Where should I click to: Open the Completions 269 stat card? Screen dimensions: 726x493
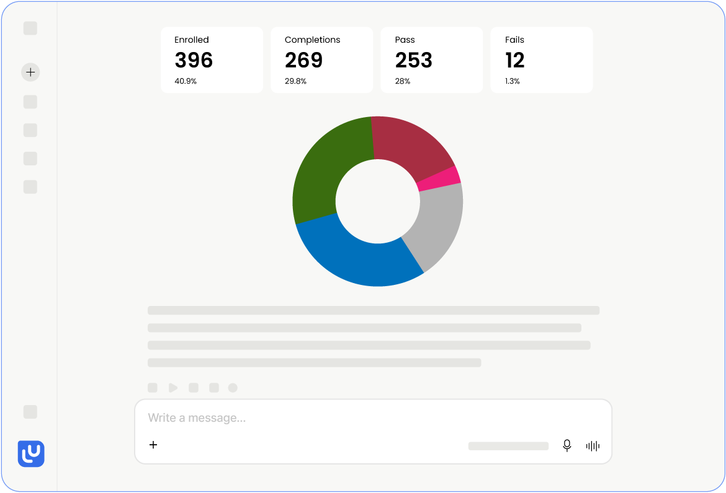tap(322, 60)
